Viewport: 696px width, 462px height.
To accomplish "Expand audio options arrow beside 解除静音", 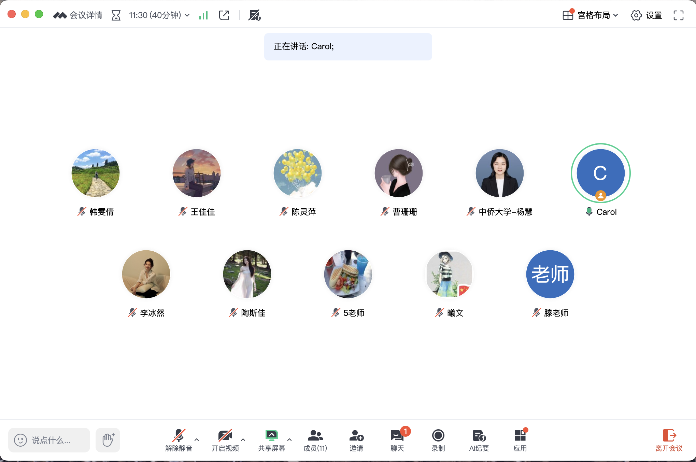I will 197,439.
